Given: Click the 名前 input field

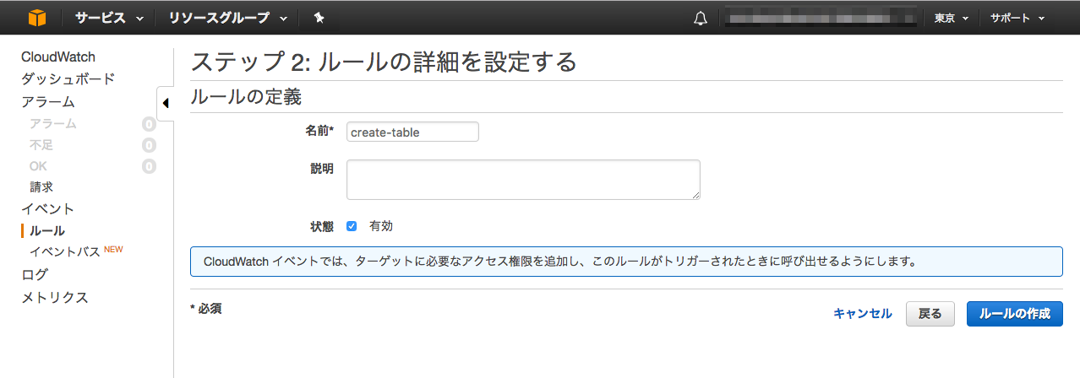Looking at the screenshot, I should [412, 132].
